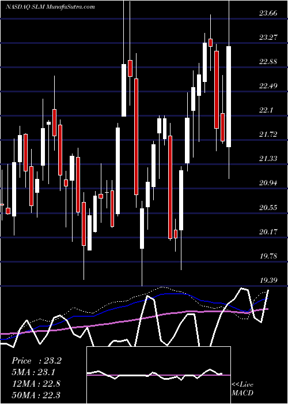Click the 20.94 price axis label
This screenshot has height=404, width=288.
coord(268,183)
